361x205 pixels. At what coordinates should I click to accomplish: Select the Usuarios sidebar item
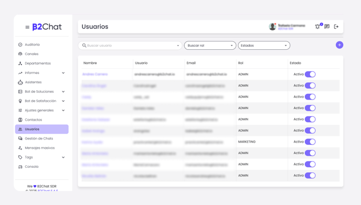[x=41, y=129]
